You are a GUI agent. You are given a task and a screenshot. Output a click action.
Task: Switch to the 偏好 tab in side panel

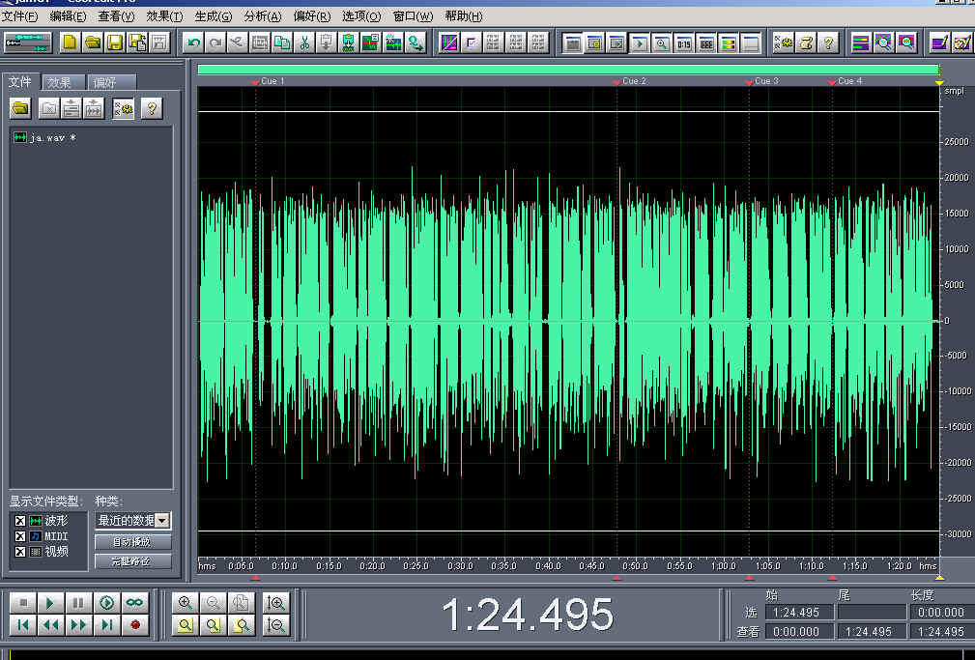tap(111, 82)
